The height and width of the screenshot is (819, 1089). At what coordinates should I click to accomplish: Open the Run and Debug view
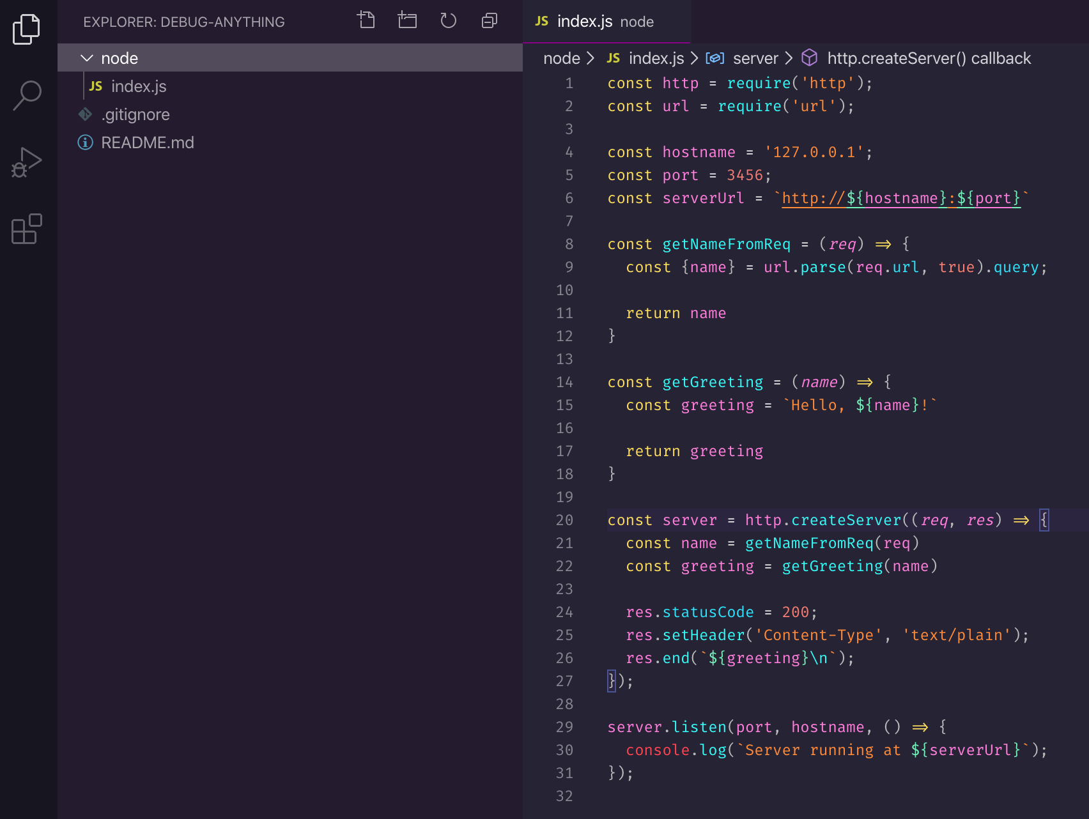tap(27, 162)
